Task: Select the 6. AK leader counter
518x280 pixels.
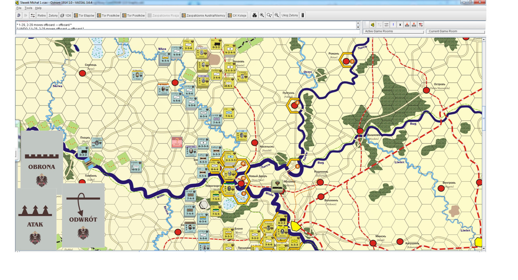Action: 203,65
